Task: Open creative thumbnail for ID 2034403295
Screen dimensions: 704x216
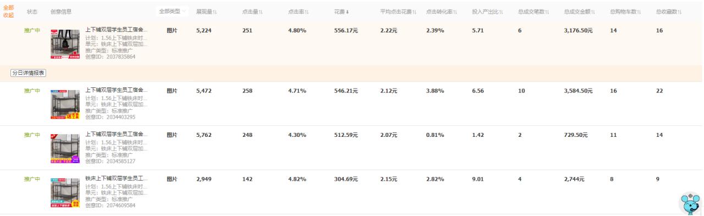Action: click(x=65, y=105)
